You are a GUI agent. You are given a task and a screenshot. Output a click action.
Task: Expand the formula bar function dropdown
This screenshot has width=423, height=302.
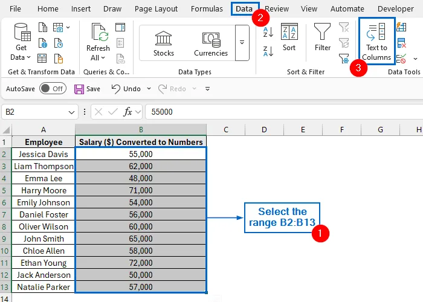138,112
